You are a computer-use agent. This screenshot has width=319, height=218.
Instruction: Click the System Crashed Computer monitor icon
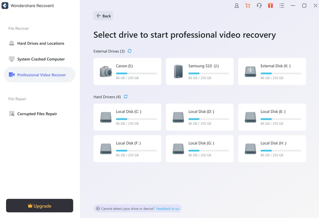(12, 59)
